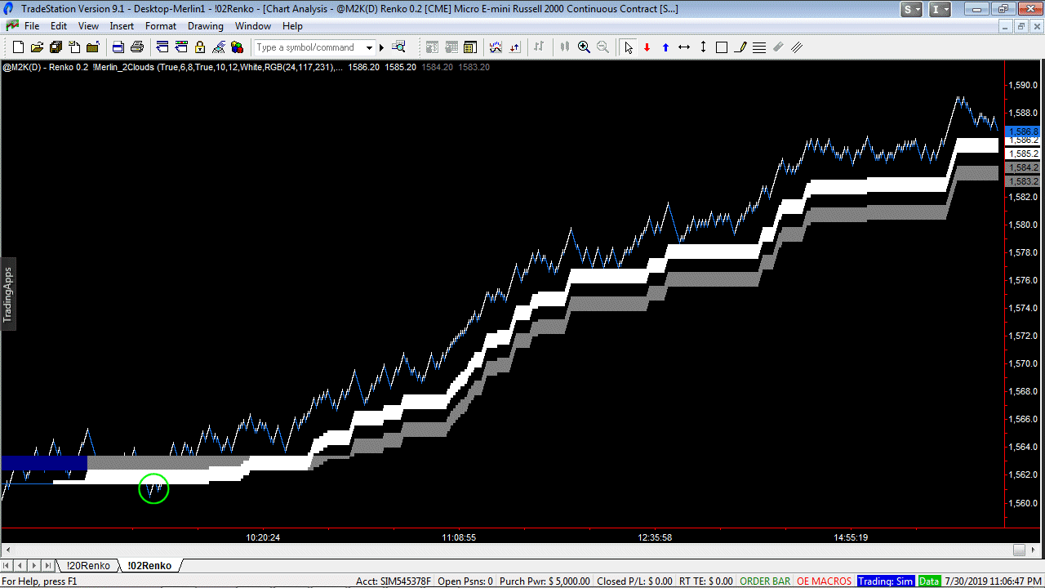Open the Help menu
The height and width of the screenshot is (588, 1045).
(x=292, y=26)
